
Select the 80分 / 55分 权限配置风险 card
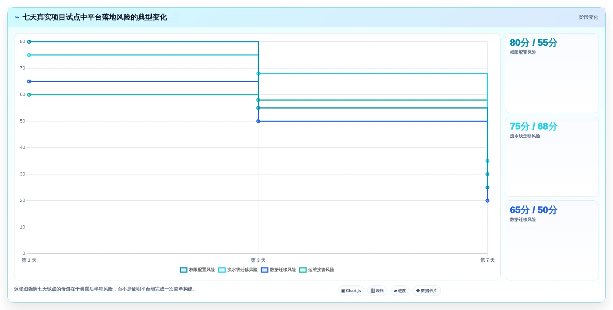(x=552, y=73)
